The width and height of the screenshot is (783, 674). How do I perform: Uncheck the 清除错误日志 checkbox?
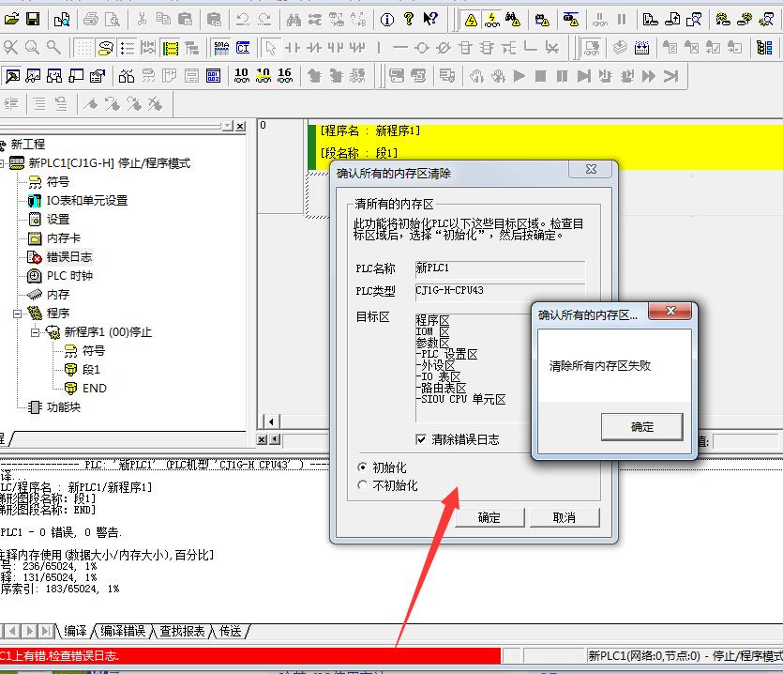pos(421,439)
